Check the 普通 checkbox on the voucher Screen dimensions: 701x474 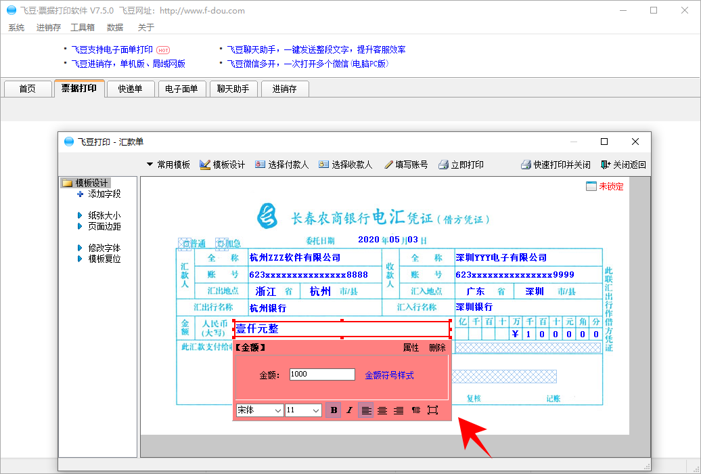(x=184, y=243)
